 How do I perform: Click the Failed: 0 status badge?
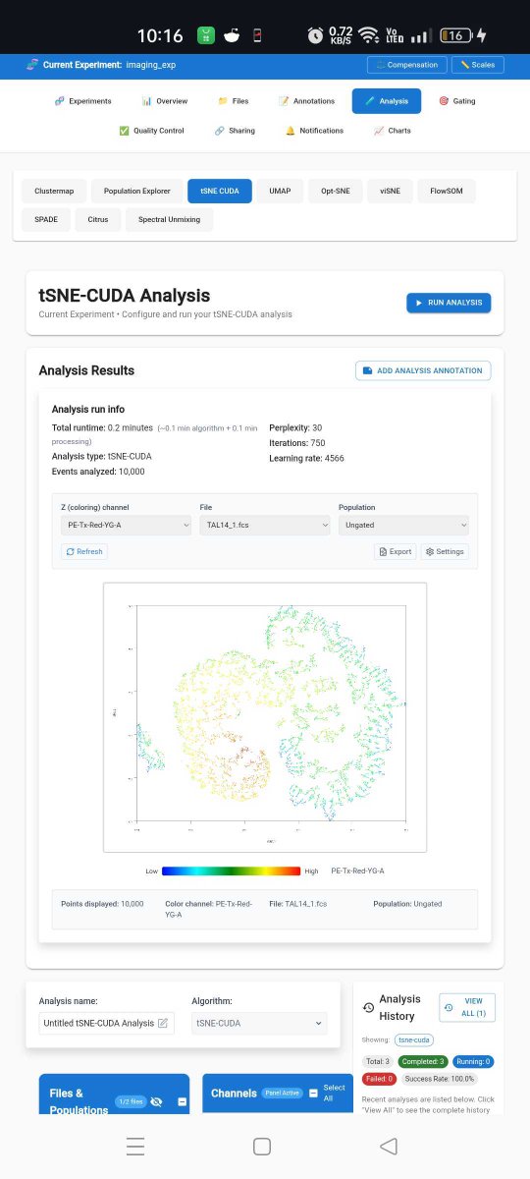coord(379,1079)
